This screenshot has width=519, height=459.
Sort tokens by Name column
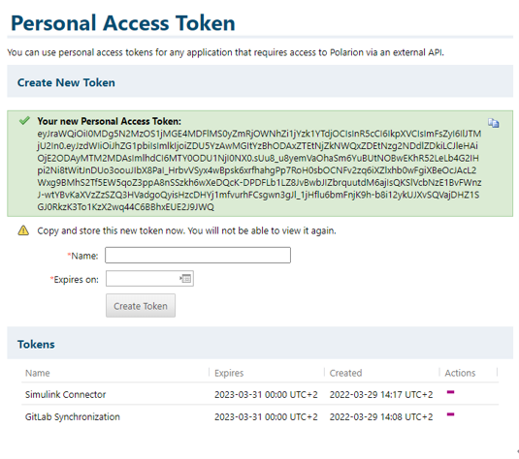pos(38,373)
